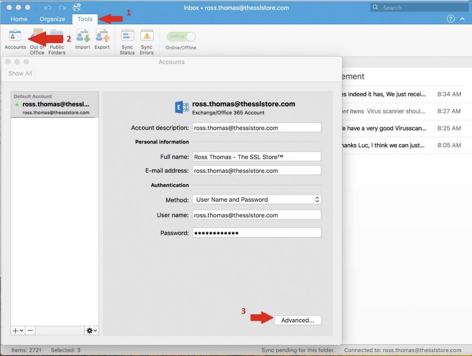Open the Accounts icon in the toolbar

click(x=15, y=39)
